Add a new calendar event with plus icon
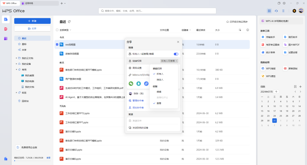The width and height of the screenshot is (307, 165). click(300, 87)
